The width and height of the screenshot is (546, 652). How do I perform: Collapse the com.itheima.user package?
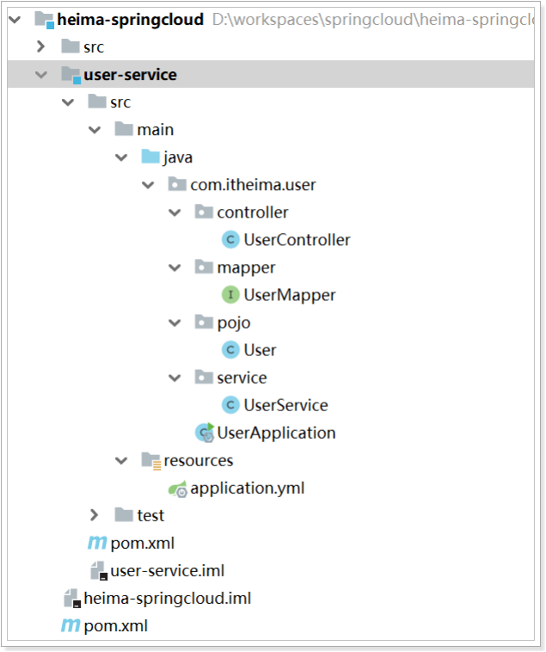click(x=148, y=185)
